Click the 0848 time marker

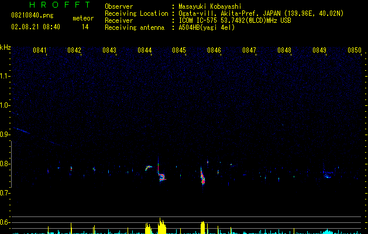click(x=284, y=50)
